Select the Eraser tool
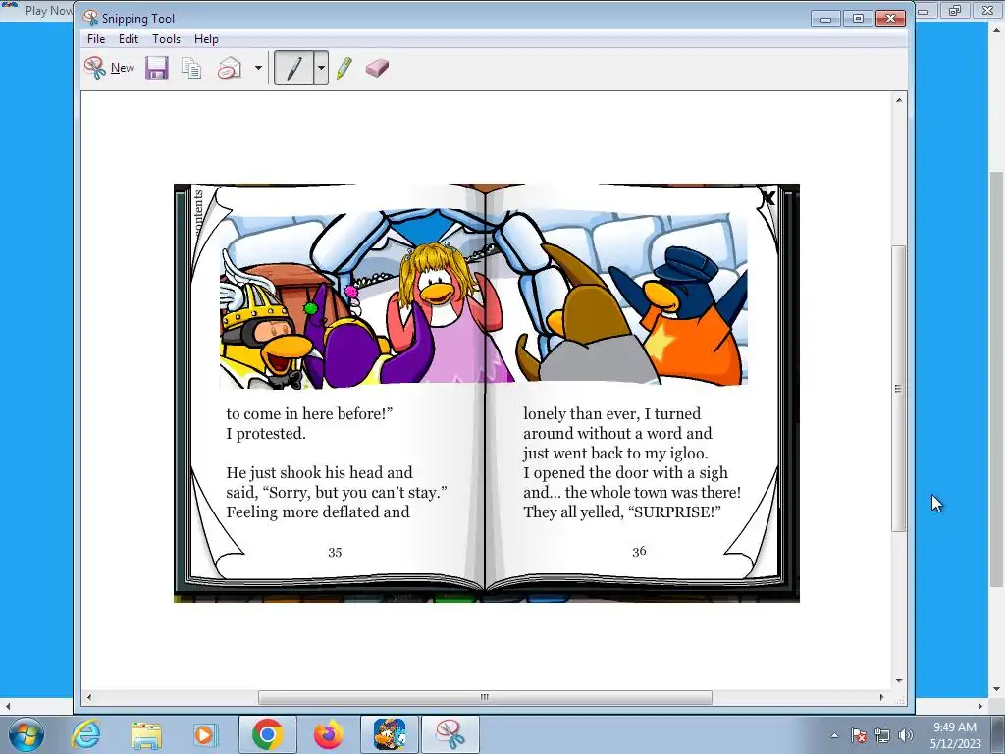 377,68
